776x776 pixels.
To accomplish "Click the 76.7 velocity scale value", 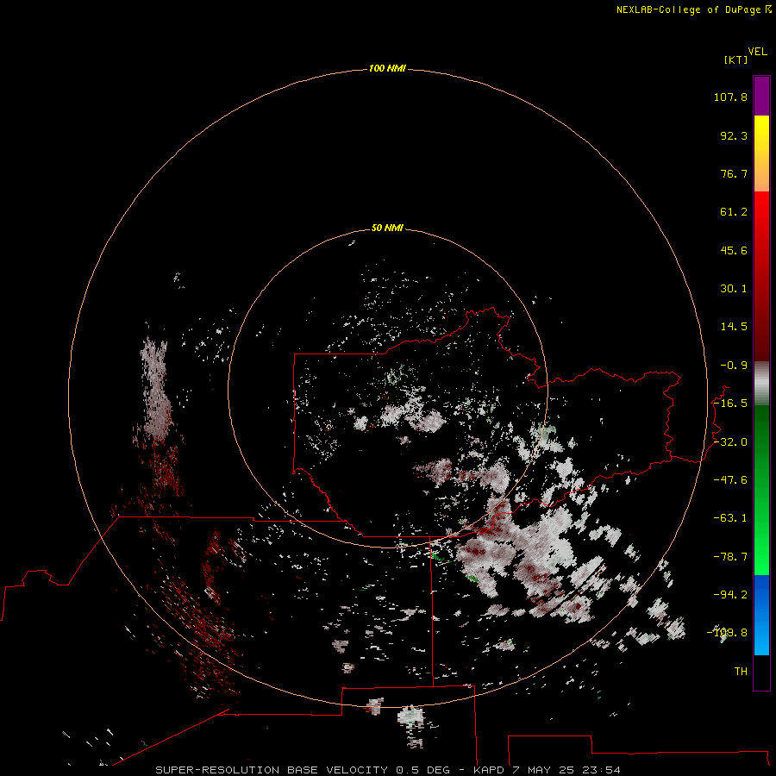I will coord(734,173).
